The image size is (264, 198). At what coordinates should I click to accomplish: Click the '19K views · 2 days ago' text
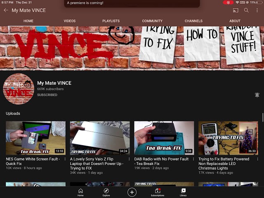151,168
